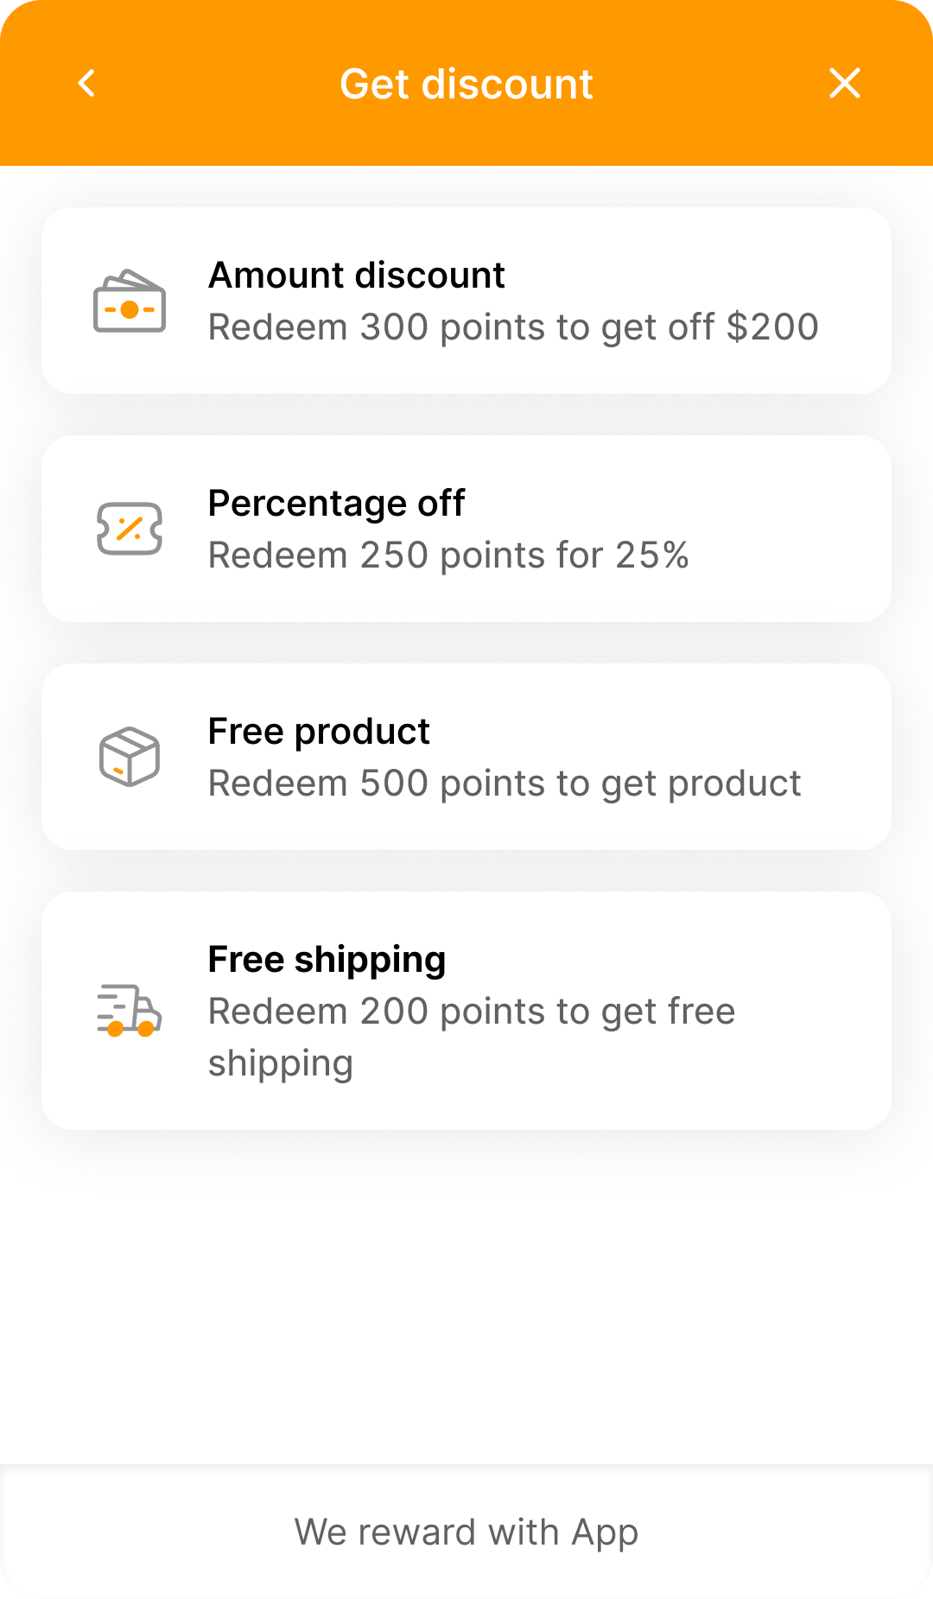Select the Free product heading
933x1599 pixels.
(x=319, y=732)
